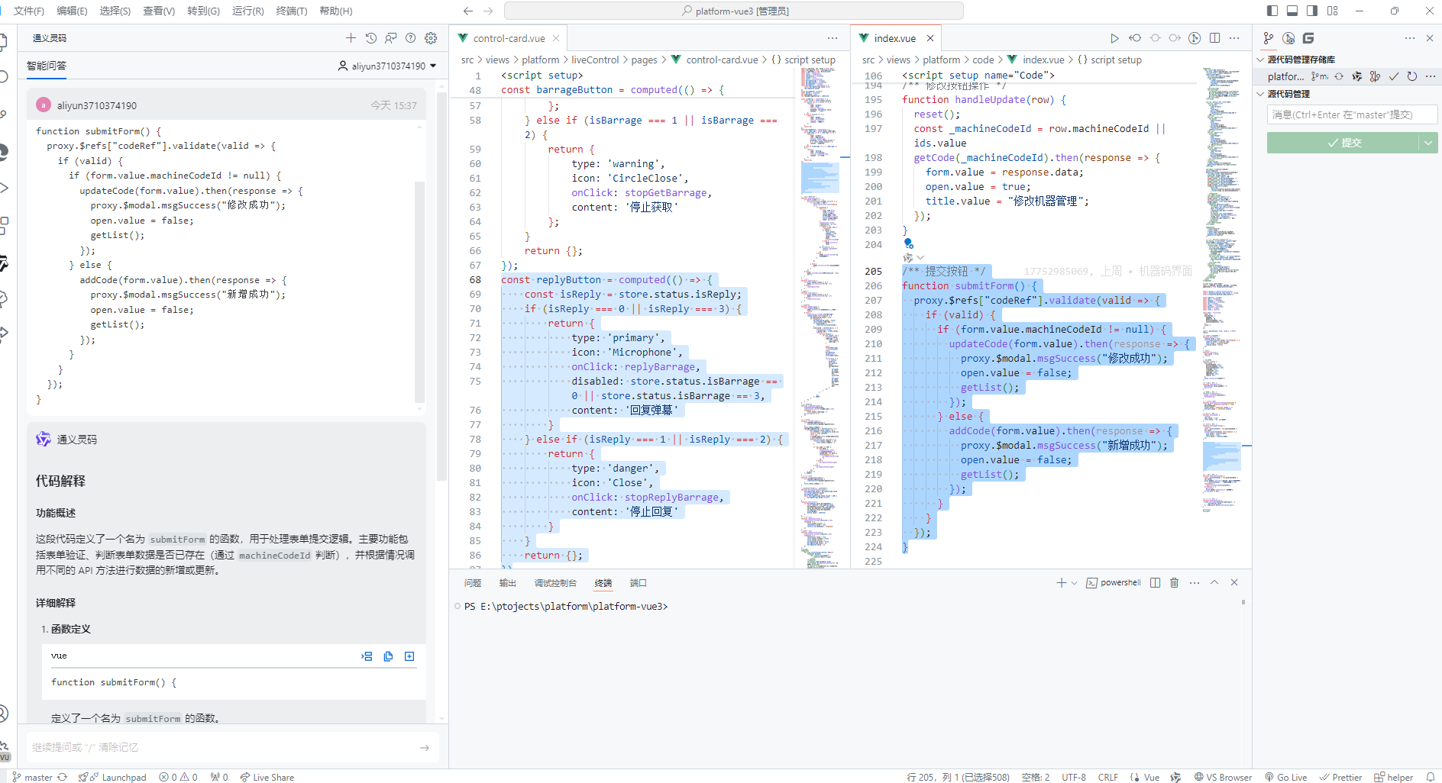Copy the vue code snippet
Viewport: 1442px width, 783px height.
(x=388, y=656)
